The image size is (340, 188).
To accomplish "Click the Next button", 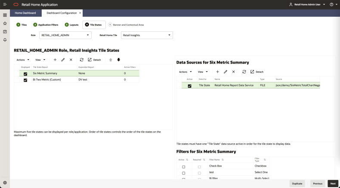I will (x=333, y=183).
